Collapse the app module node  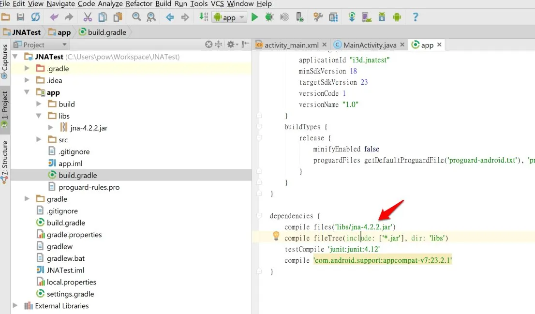(x=27, y=92)
